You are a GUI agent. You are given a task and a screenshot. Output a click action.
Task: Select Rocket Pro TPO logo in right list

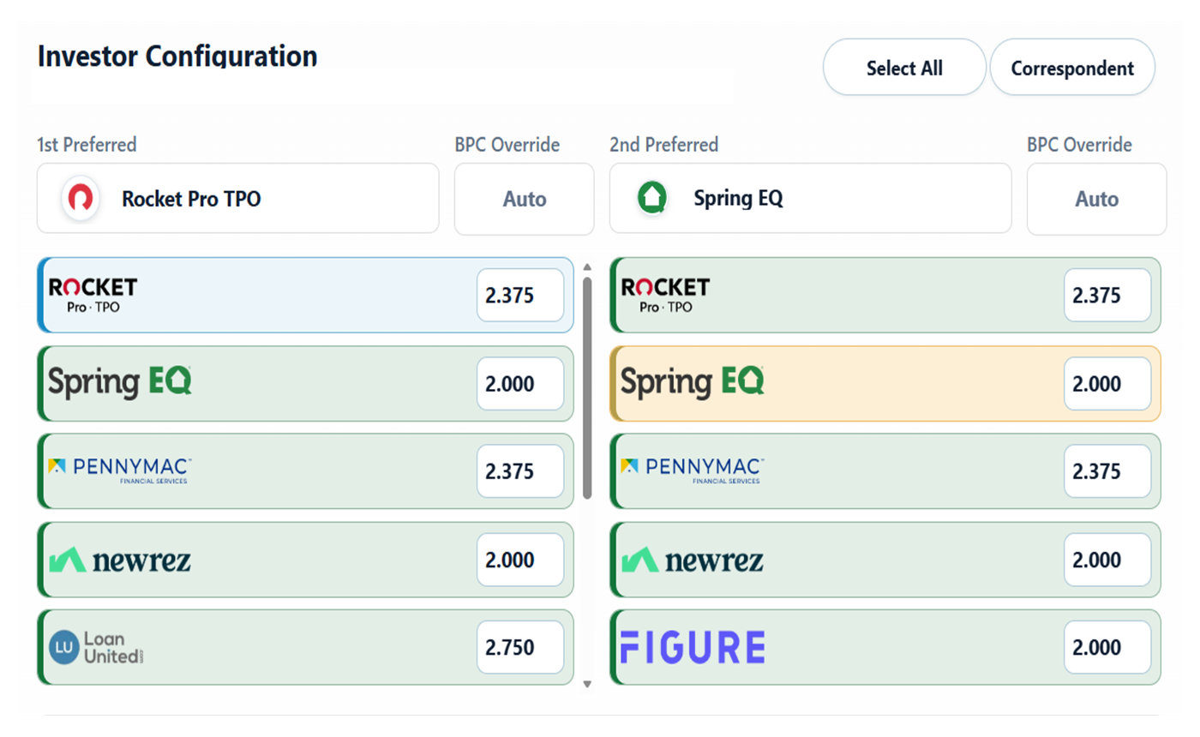(665, 295)
